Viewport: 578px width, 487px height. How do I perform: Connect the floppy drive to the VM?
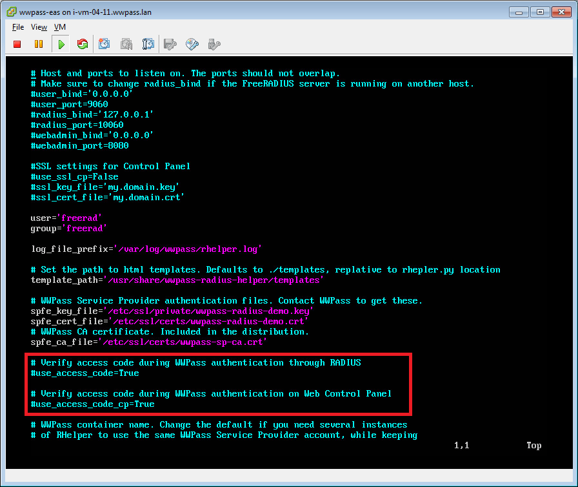click(170, 44)
